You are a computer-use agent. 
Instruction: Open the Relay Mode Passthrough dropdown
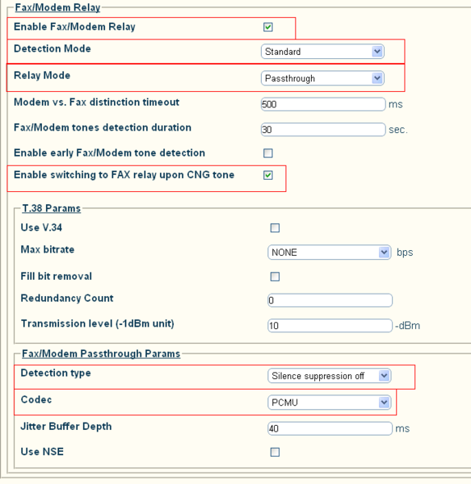322,78
